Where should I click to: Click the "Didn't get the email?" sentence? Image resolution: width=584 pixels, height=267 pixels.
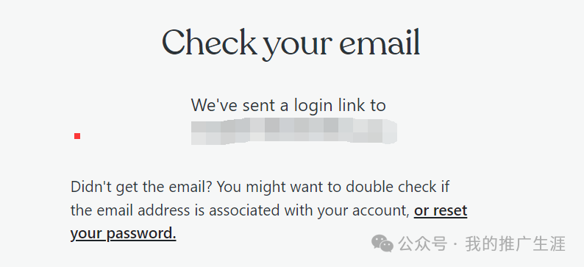point(142,187)
